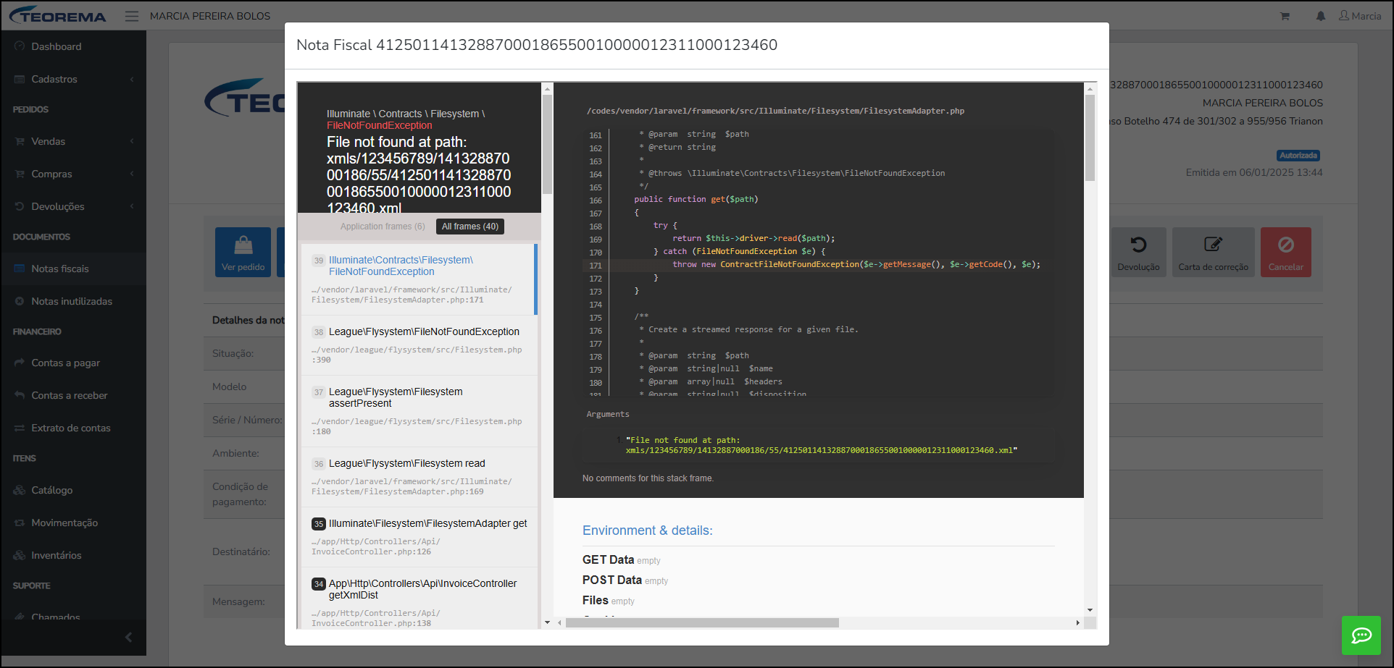
Task: Select stack frame 35 FilesystemAdapter get
Action: [x=419, y=537]
